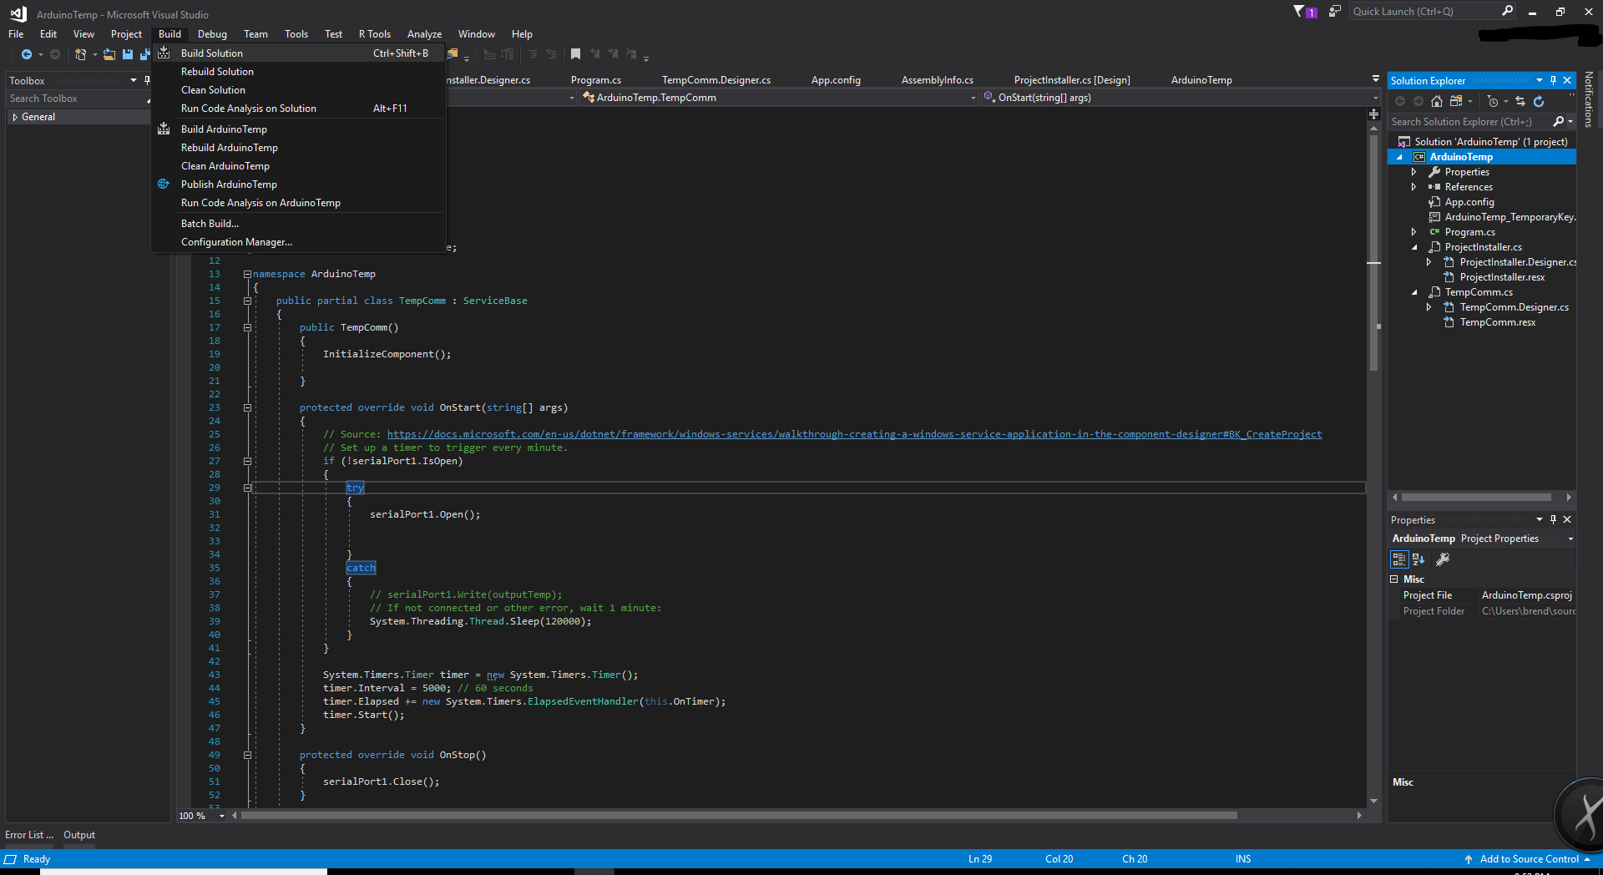Open the ArduinoTemp.TempComm type dropdown

coord(973,98)
